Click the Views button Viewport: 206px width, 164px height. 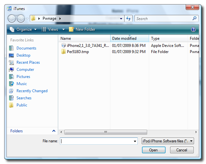coord(50,29)
